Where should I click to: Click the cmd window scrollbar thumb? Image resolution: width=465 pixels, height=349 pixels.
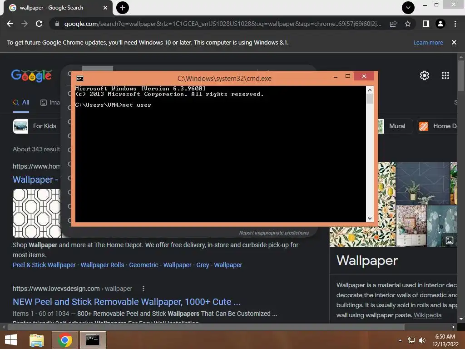pyautogui.click(x=370, y=99)
